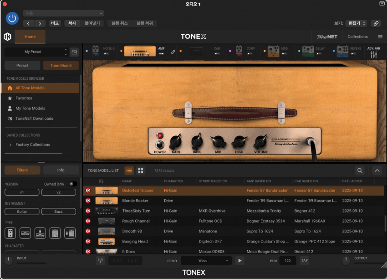
Task: Open the DEMO Wood loop dropdown
Action: coord(206,260)
